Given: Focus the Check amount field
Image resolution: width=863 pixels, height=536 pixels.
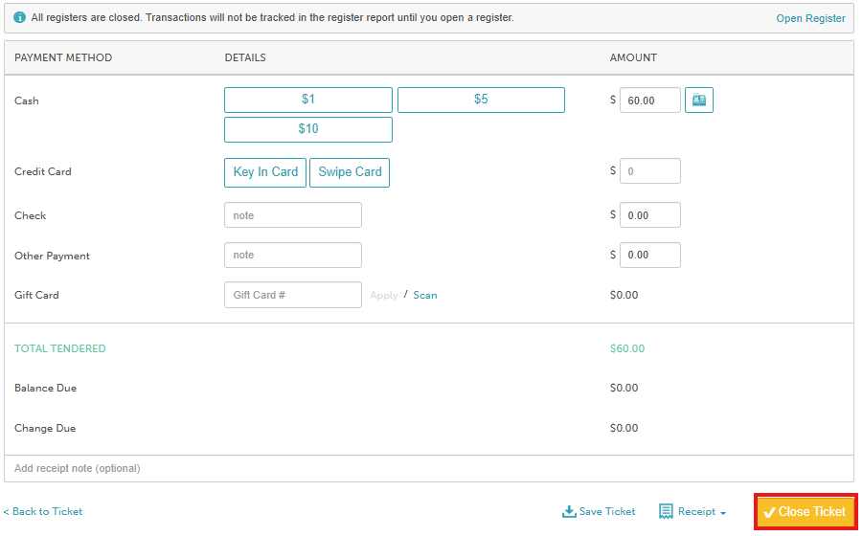Looking at the screenshot, I should pos(650,215).
